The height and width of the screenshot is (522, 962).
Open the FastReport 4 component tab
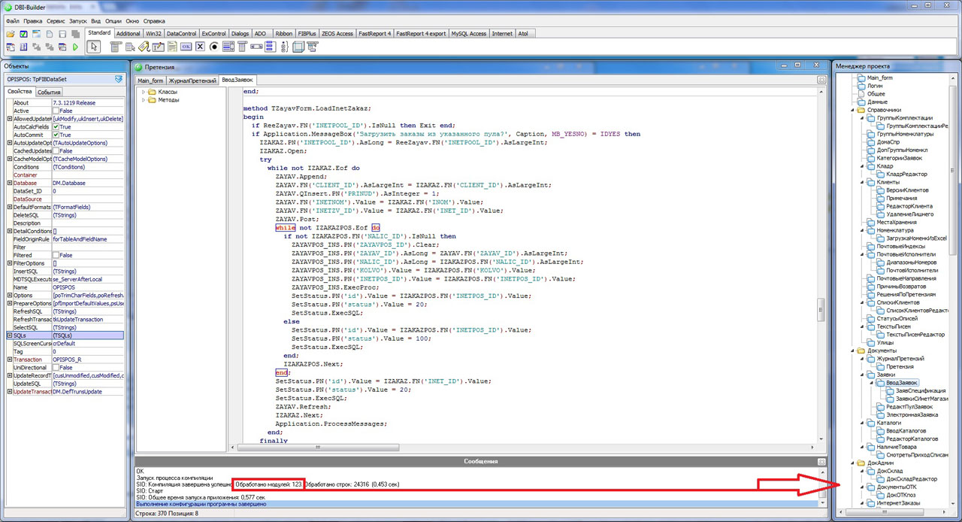coord(375,34)
